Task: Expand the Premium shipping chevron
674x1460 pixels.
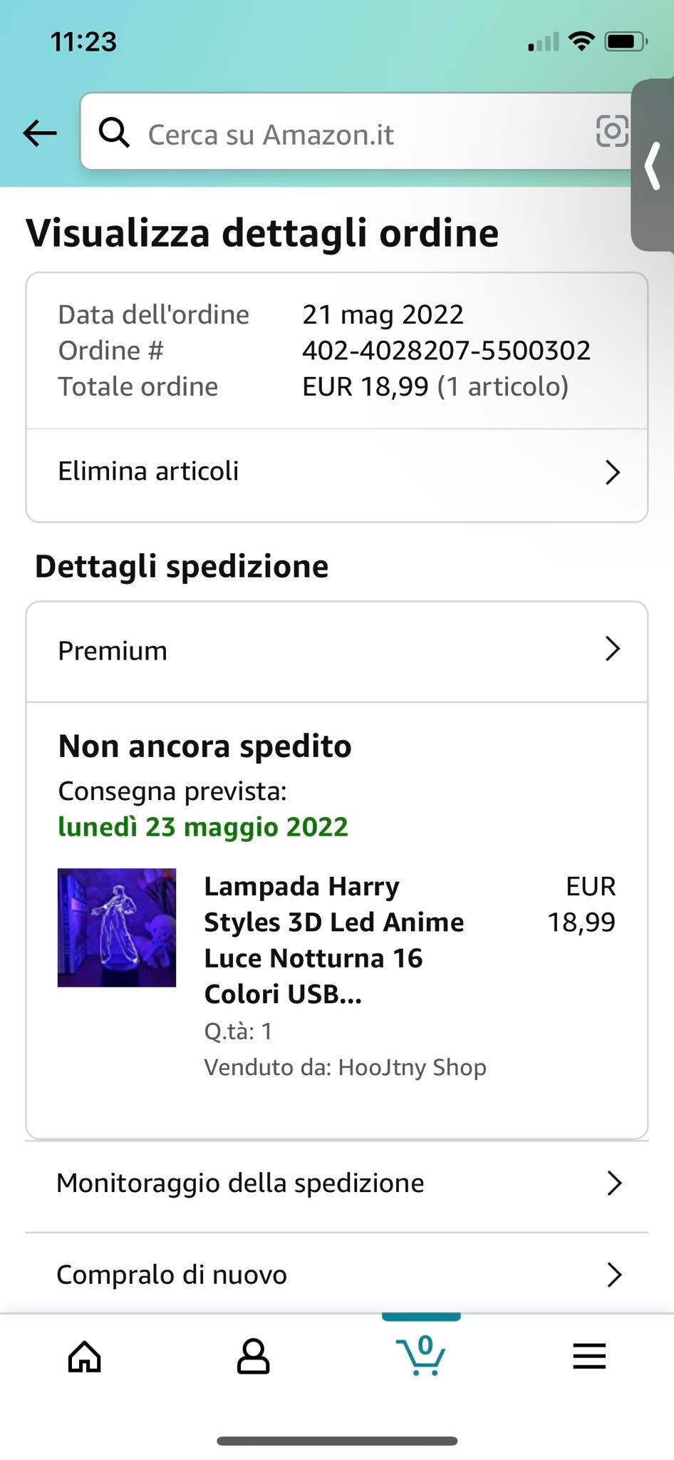Action: click(613, 649)
